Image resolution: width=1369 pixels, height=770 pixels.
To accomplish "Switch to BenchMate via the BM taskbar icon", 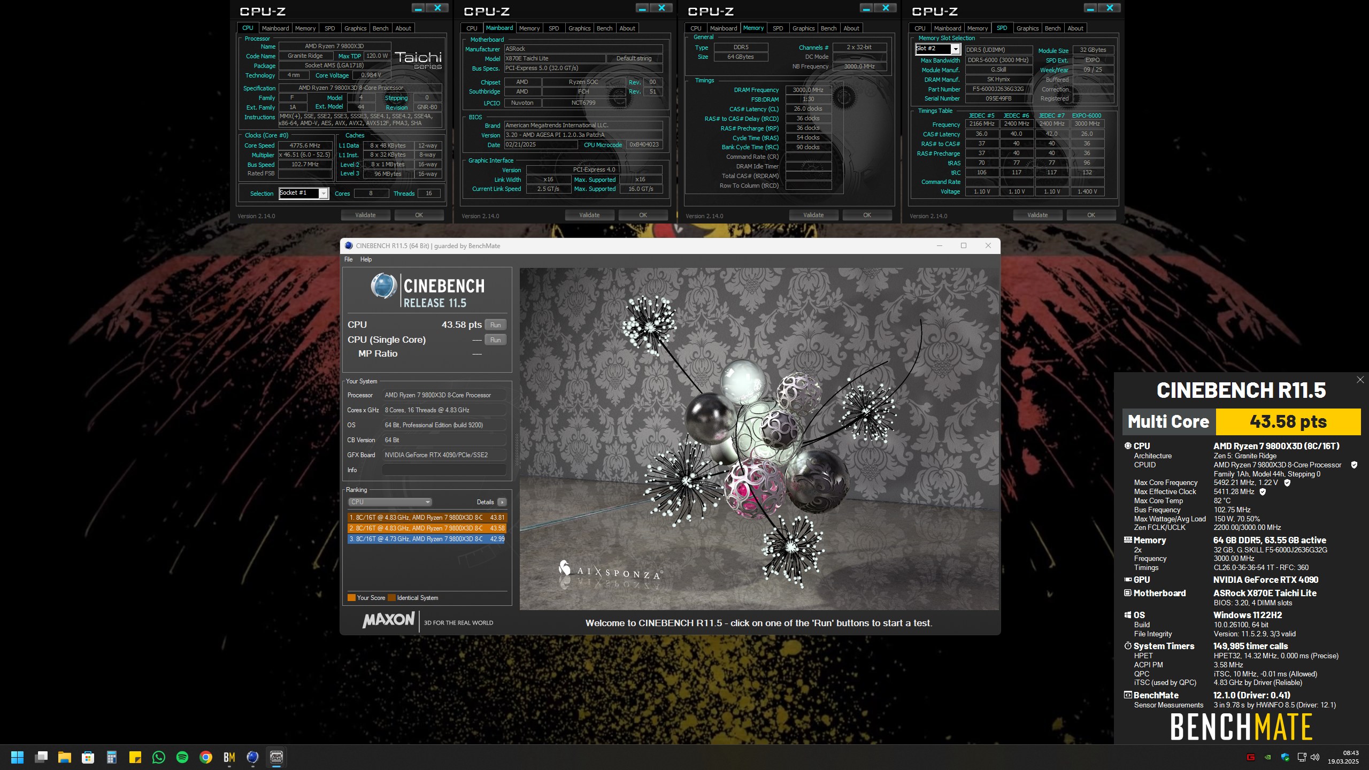I will tap(229, 757).
